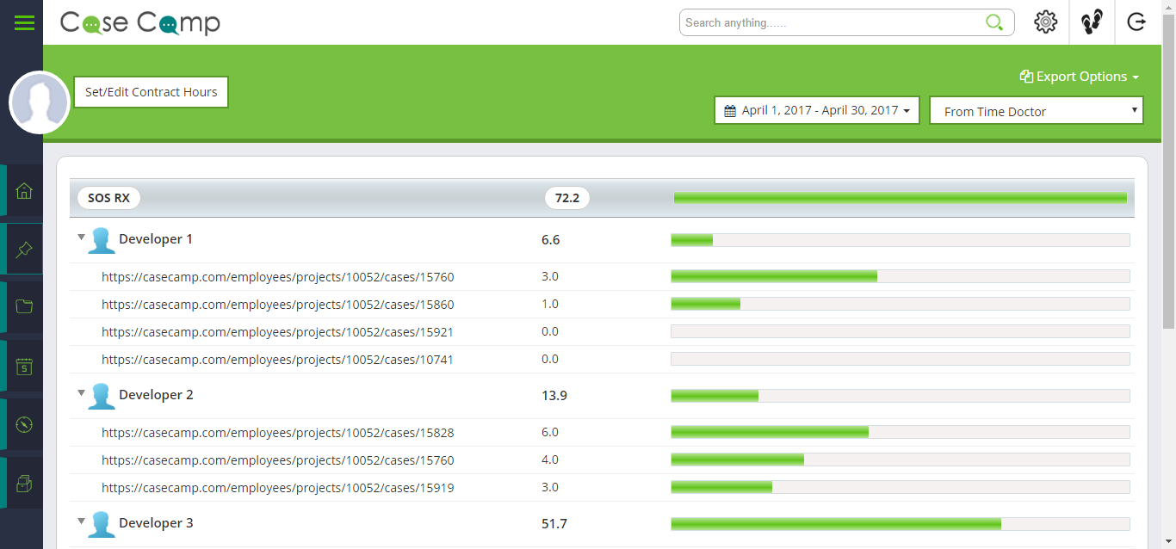Open the user profile avatar
1176x549 pixels.
point(39,102)
